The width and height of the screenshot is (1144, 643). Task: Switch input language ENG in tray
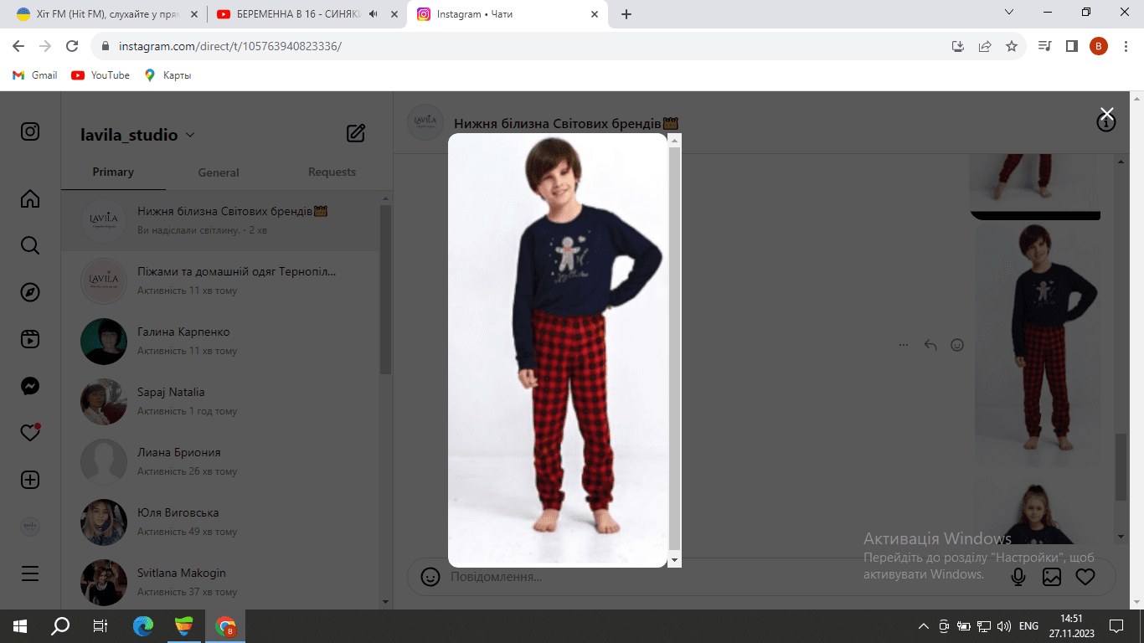point(1028,626)
